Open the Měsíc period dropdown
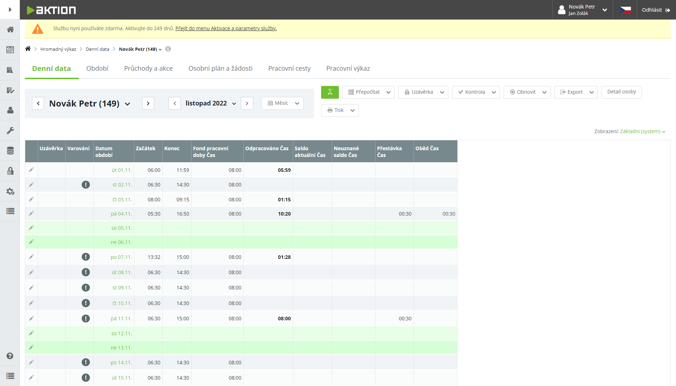 (x=282, y=103)
